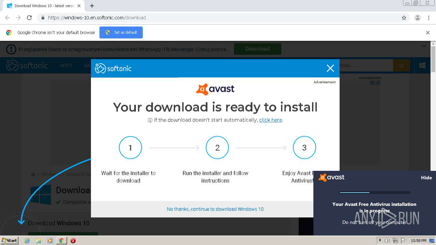Click the red Opera taskbar icon

coord(73,241)
